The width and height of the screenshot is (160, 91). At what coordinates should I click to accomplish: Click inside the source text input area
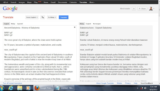pyautogui.click(x=40, y=53)
